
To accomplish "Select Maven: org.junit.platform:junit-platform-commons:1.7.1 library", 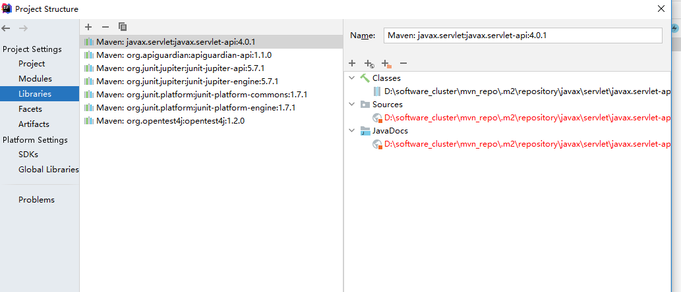I will (x=212, y=95).
